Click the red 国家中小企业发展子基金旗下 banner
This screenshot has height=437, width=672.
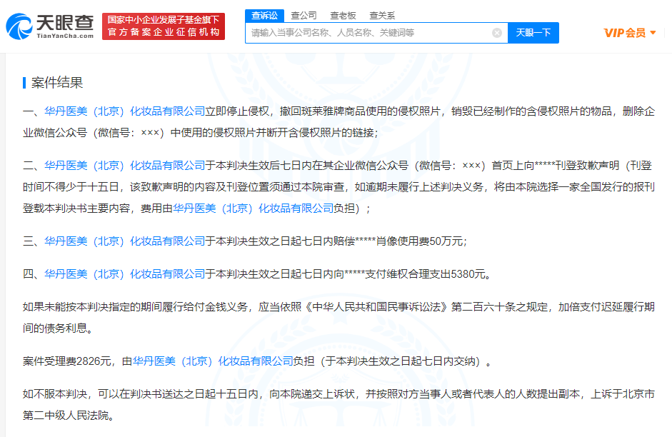click(164, 26)
